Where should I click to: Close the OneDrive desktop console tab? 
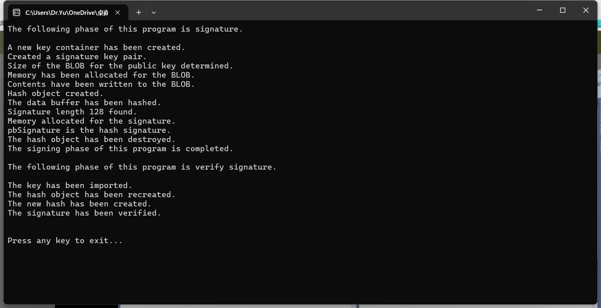[117, 12]
